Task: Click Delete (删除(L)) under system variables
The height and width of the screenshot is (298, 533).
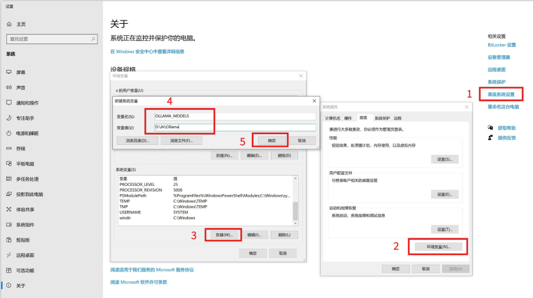Action: click(284, 235)
